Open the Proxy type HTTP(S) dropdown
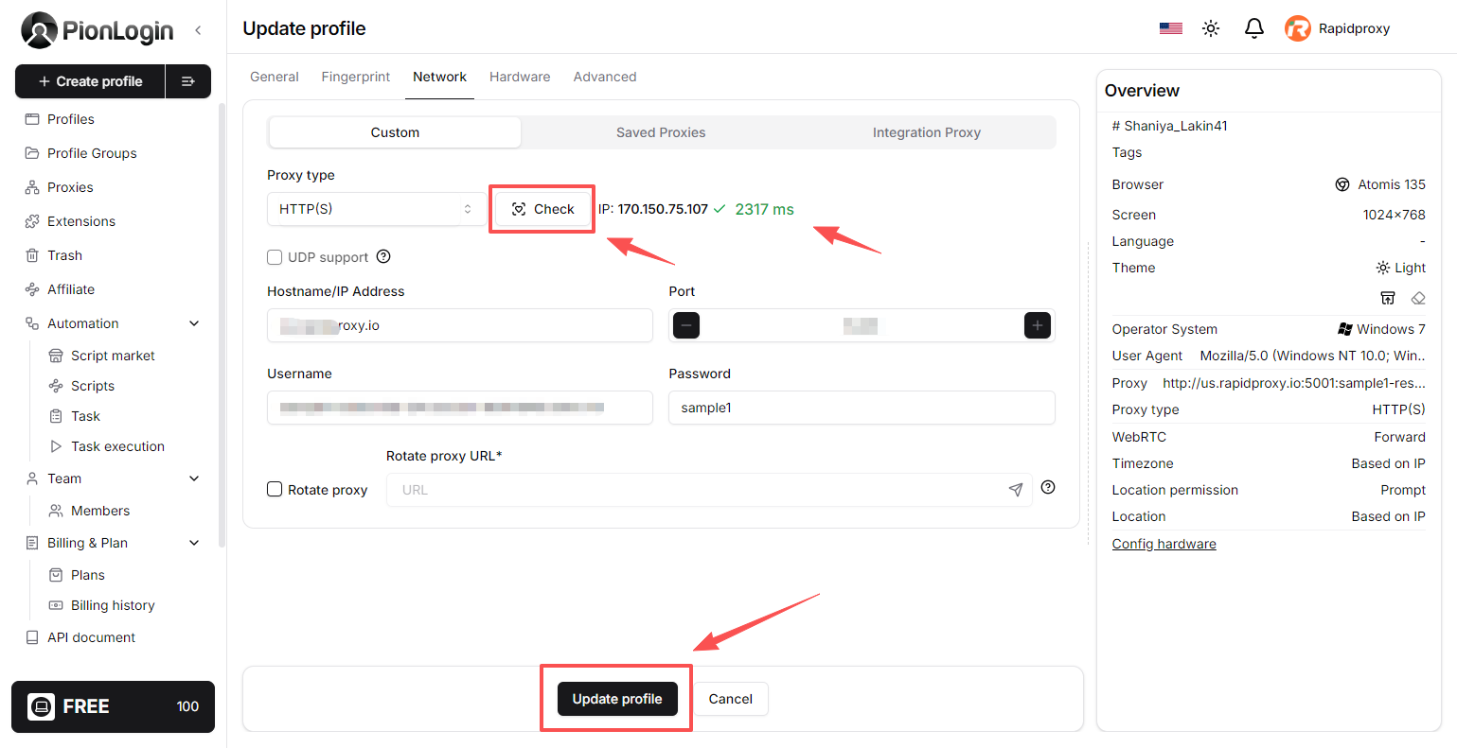1457x748 pixels. tap(375, 209)
